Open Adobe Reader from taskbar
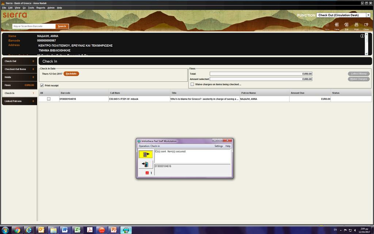 coord(90,230)
